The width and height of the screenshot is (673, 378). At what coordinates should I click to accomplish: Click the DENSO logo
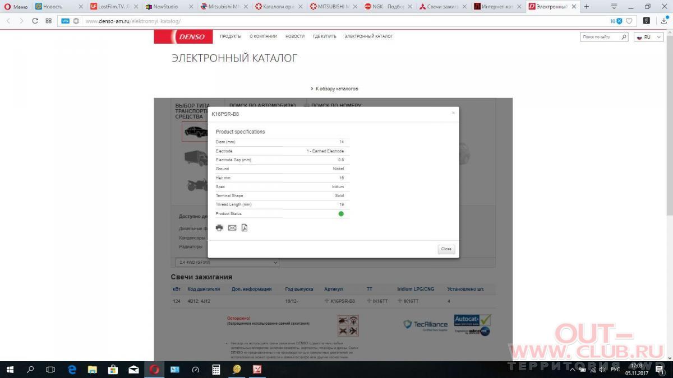coord(183,37)
